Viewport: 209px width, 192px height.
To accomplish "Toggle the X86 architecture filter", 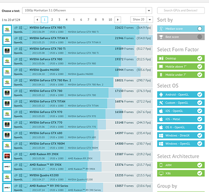I will (x=181, y=173).
